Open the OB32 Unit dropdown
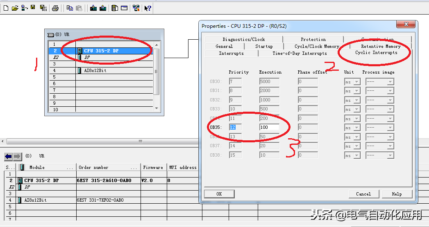 click(357, 100)
